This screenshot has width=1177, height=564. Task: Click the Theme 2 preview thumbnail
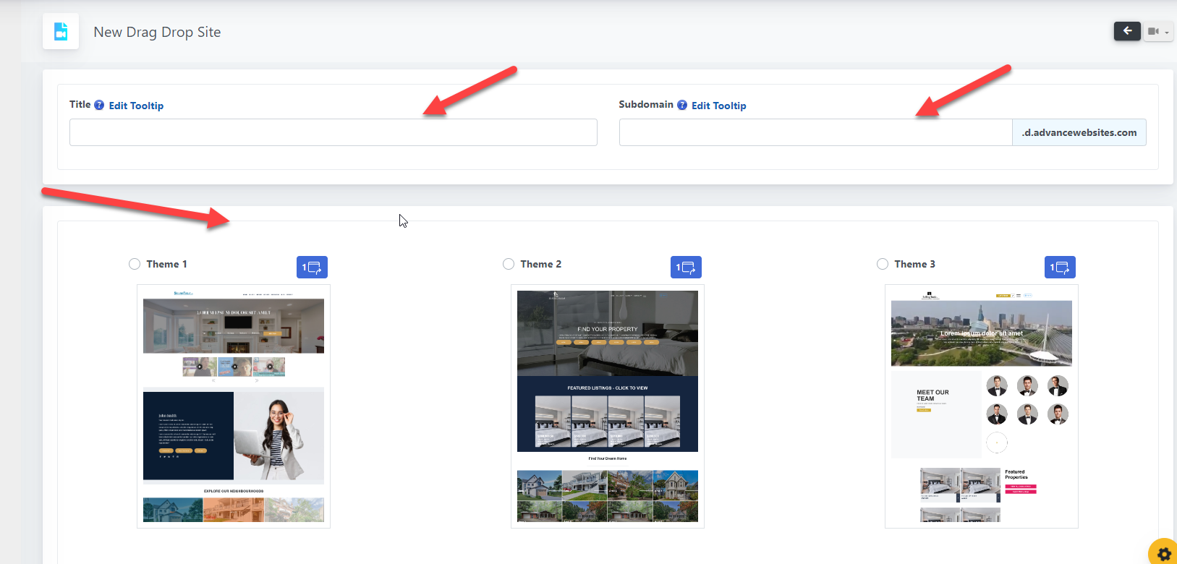(x=608, y=406)
